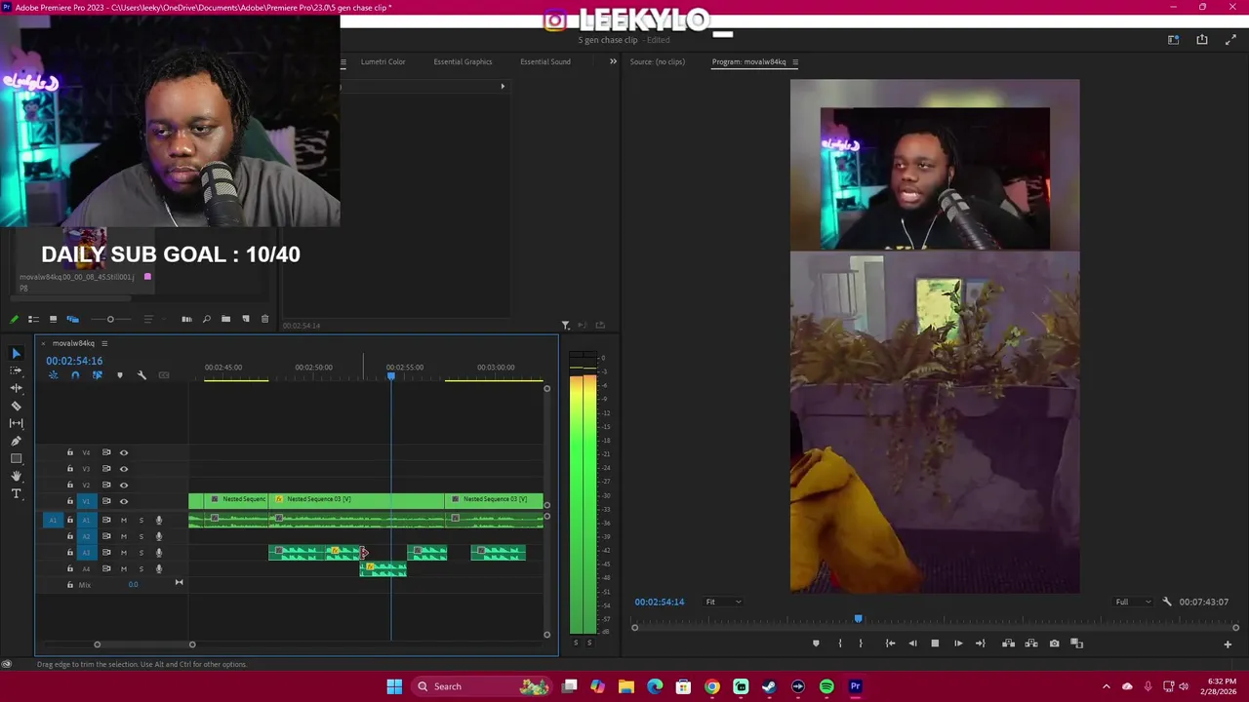Toggle Linked Selection in timeline
The height and width of the screenshot is (702, 1249).
(97, 375)
